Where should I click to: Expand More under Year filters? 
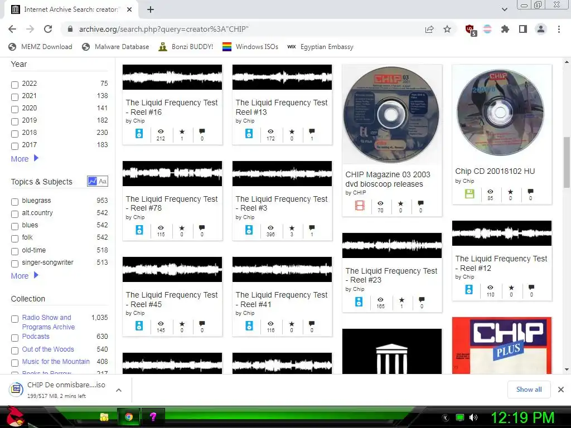pos(25,159)
